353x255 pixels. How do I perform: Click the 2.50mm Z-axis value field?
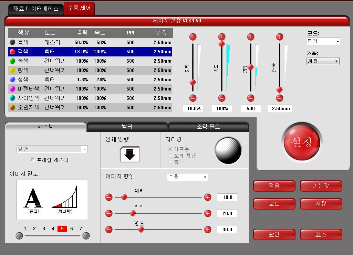(280, 108)
